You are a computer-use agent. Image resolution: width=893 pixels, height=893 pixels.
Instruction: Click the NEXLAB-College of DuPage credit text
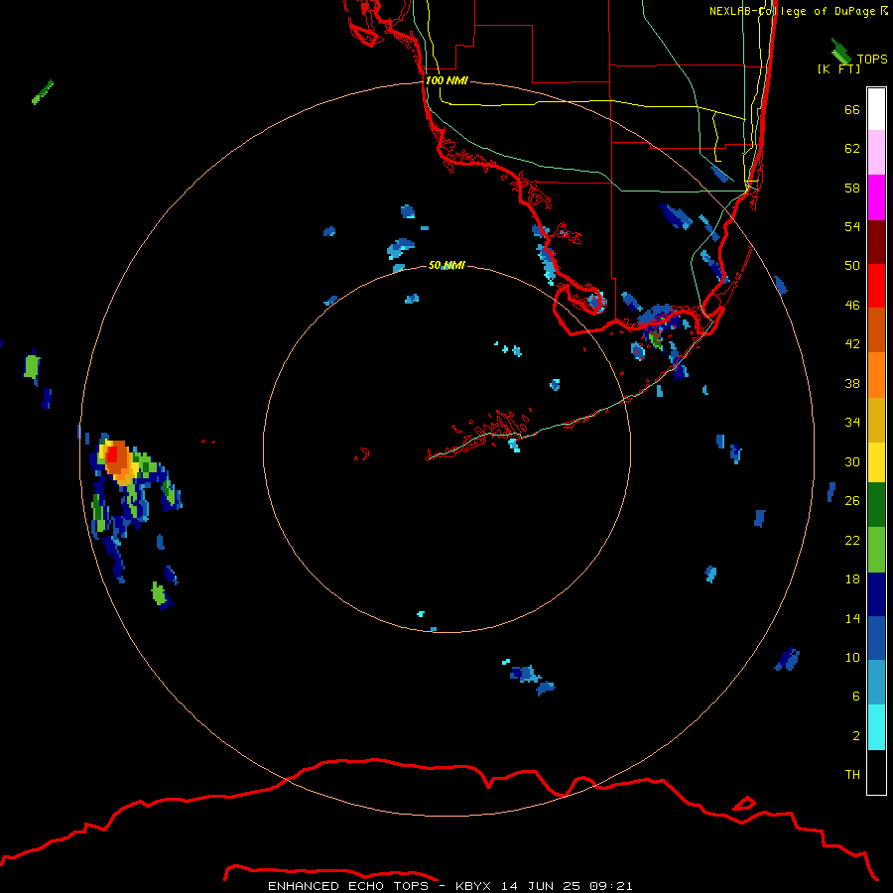pos(798,11)
